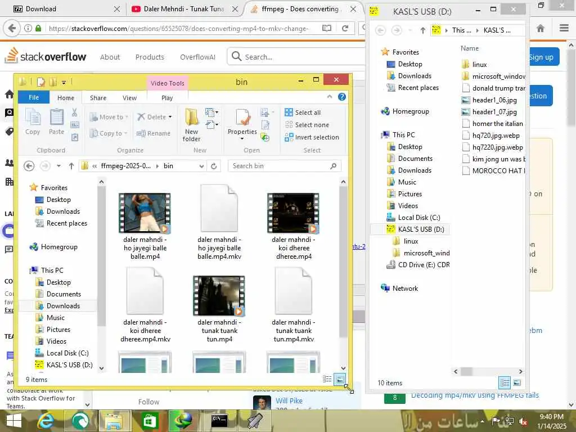Sort by the Name column header

[470, 48]
